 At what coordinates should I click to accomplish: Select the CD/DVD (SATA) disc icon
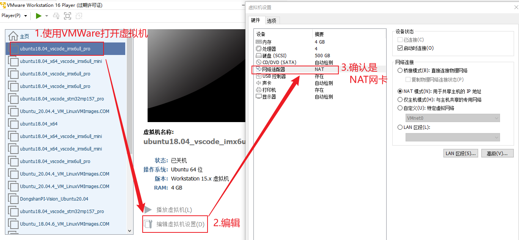click(x=259, y=63)
